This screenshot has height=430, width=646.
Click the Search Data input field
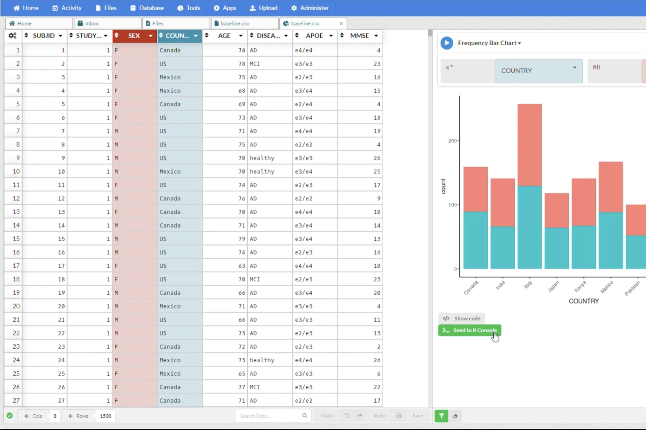(269, 416)
